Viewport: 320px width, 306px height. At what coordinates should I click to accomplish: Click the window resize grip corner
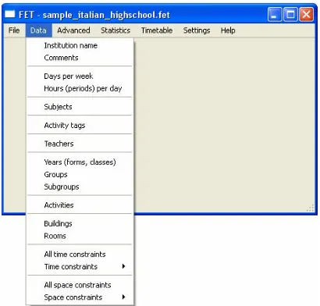[311, 208]
